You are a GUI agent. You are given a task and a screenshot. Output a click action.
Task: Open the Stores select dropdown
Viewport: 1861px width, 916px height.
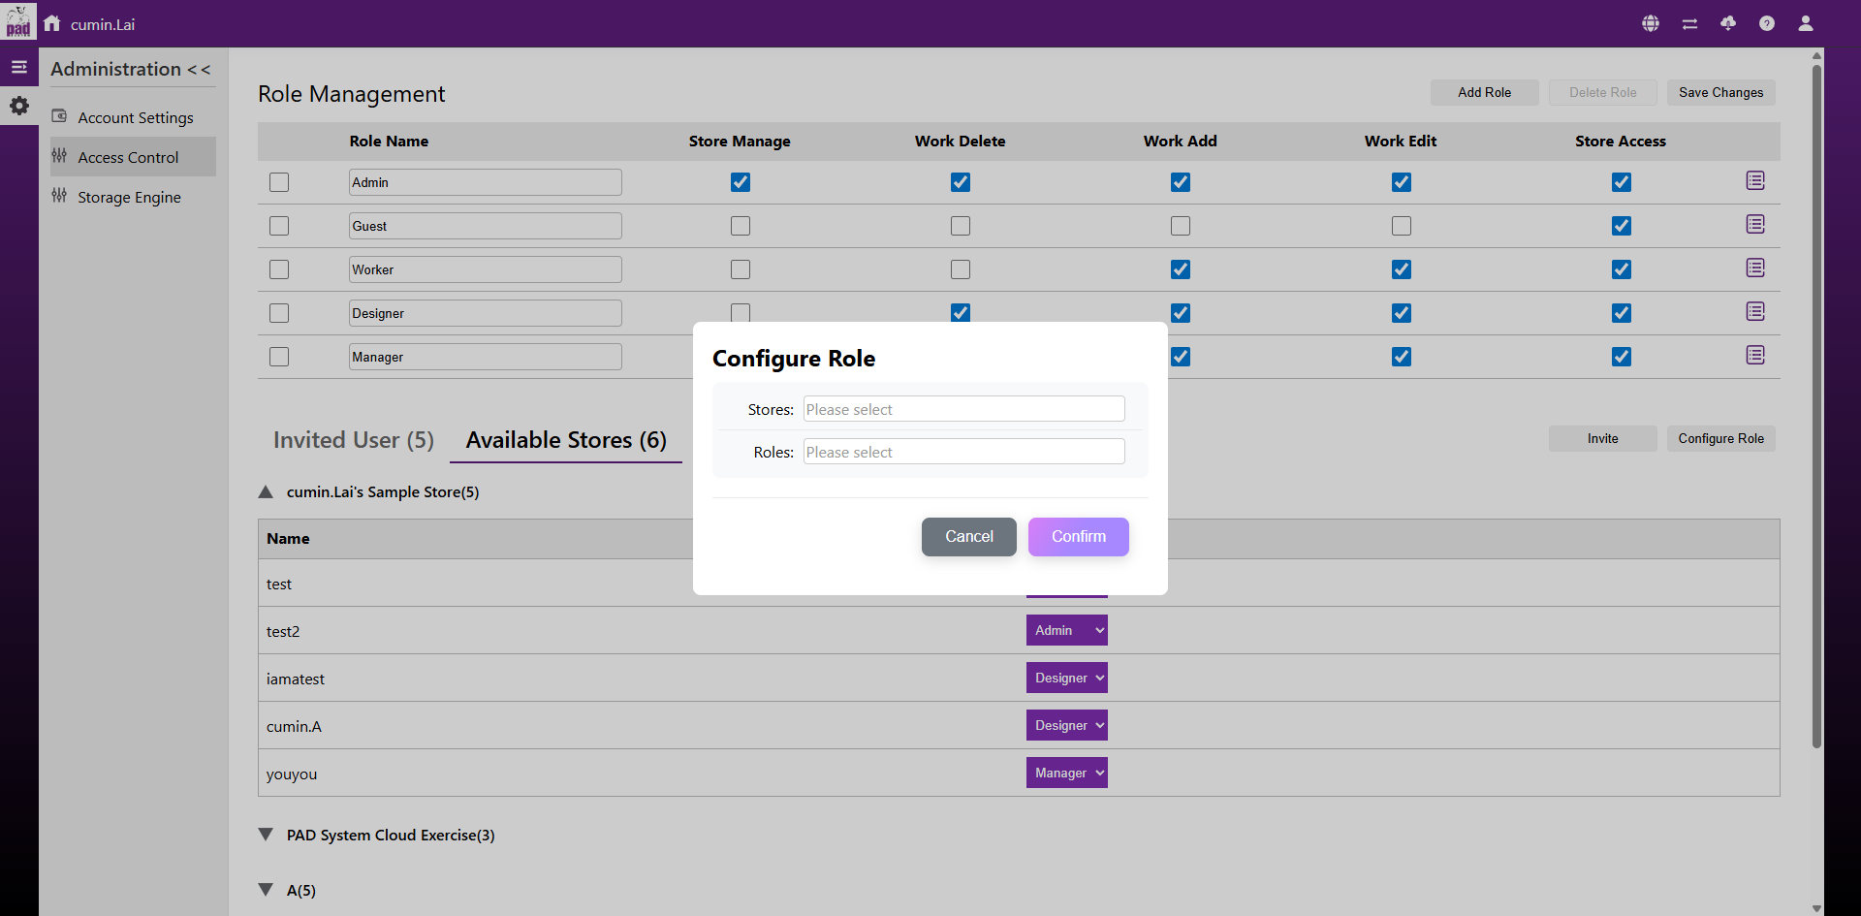click(x=963, y=409)
